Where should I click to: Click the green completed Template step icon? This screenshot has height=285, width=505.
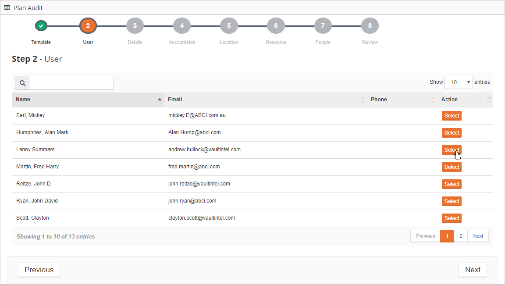click(x=41, y=26)
